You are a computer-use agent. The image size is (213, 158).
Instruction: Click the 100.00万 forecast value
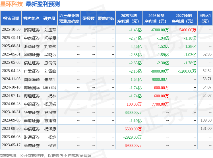tap(134, 104)
